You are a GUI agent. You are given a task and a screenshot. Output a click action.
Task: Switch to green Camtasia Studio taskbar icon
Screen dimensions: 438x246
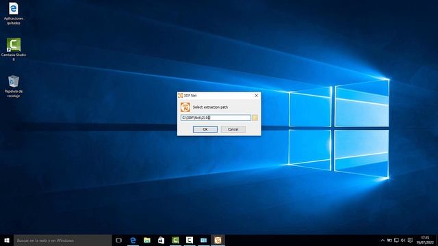point(175,240)
